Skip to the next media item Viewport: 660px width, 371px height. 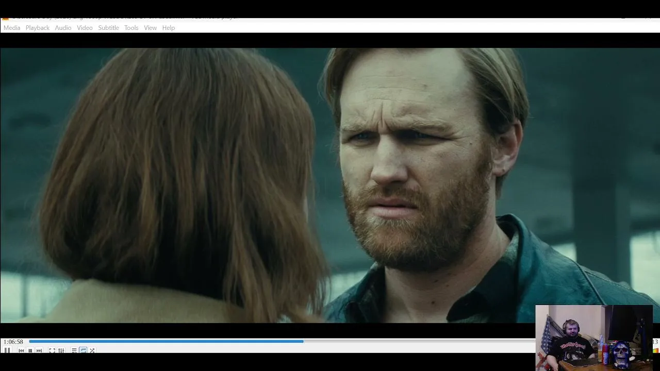click(39, 350)
